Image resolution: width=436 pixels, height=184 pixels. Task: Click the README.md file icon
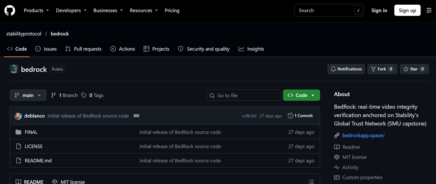point(19,161)
